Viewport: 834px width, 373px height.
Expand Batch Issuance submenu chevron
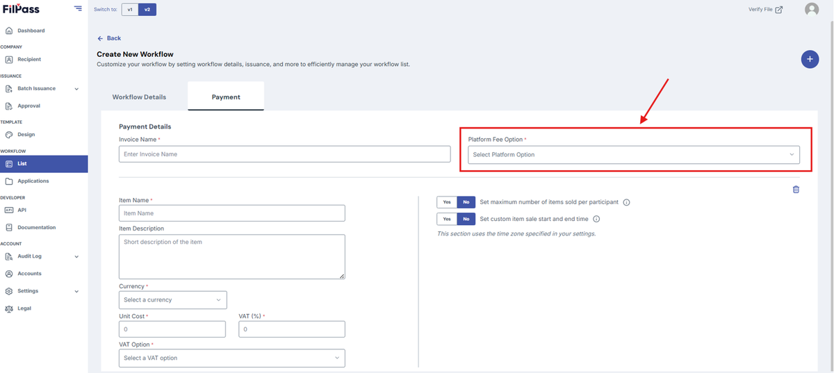(76, 89)
